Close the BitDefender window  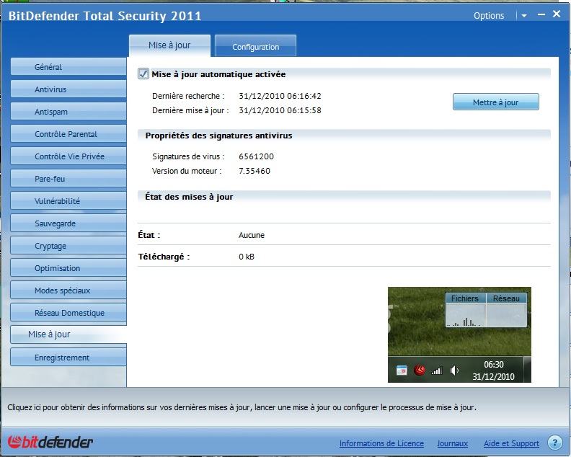pos(557,14)
